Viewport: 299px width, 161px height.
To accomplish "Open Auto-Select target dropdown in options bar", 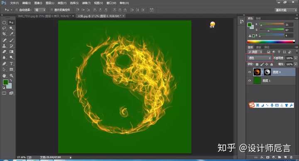I will tap(40, 10).
